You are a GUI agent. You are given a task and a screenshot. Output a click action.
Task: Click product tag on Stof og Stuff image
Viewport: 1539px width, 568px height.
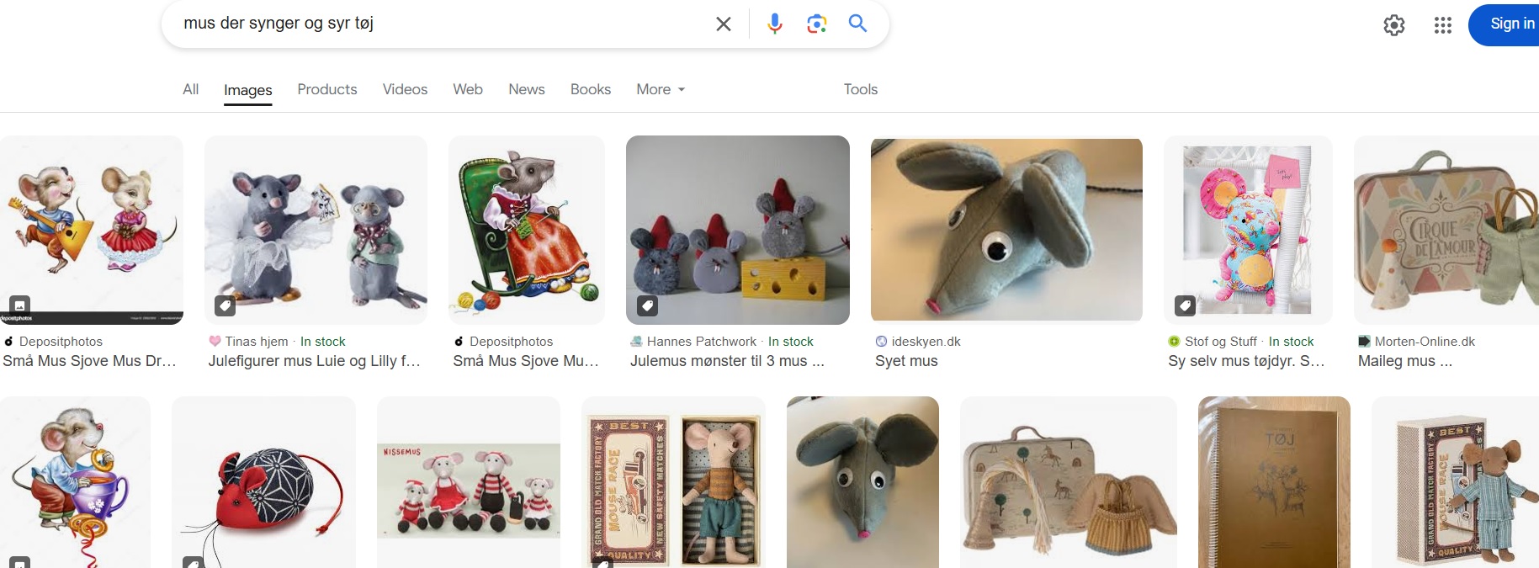(x=1184, y=305)
